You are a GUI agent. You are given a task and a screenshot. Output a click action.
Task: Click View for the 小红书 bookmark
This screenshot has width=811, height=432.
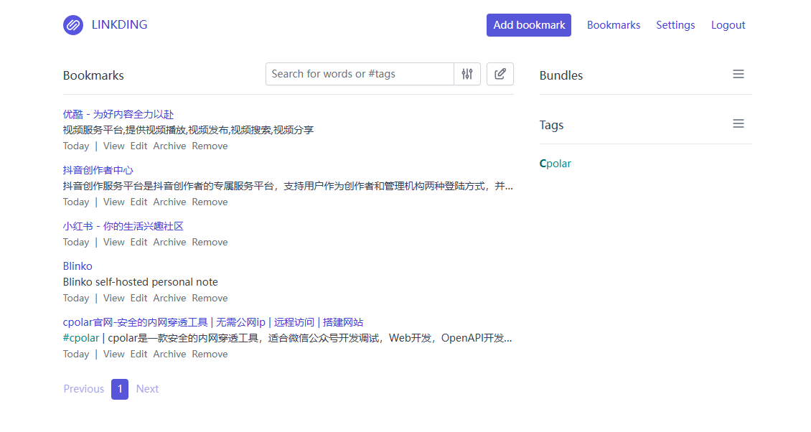(114, 242)
